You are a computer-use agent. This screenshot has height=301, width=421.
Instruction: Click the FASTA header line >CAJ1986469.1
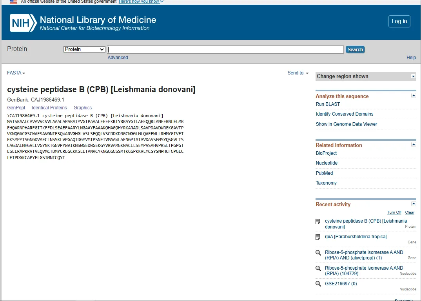tap(85, 116)
